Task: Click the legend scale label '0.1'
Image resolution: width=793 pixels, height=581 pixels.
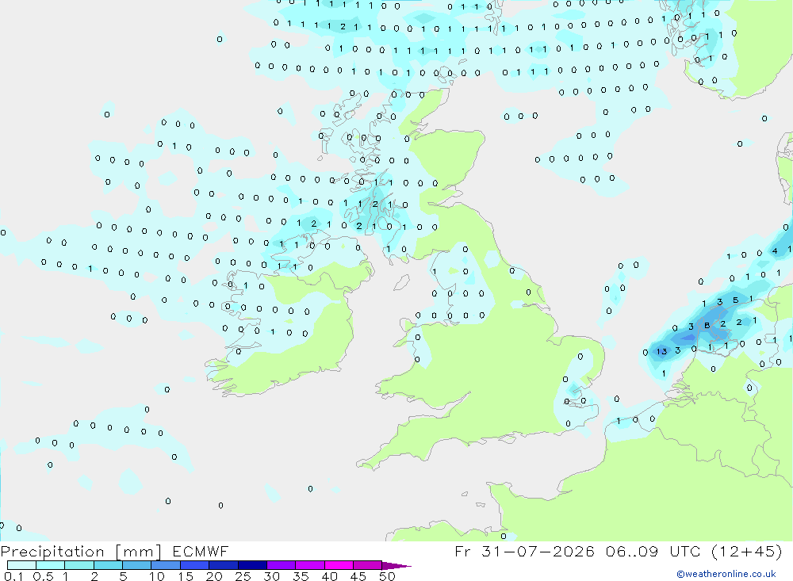Action: [13, 576]
